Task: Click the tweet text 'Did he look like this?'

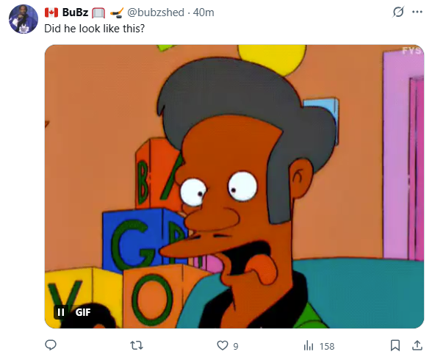Action: pyautogui.click(x=94, y=29)
